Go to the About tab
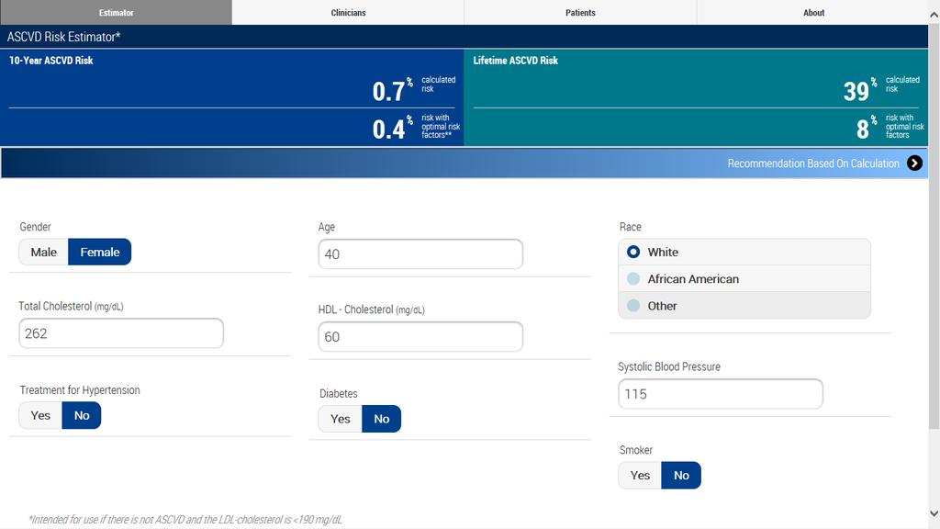 tap(813, 12)
